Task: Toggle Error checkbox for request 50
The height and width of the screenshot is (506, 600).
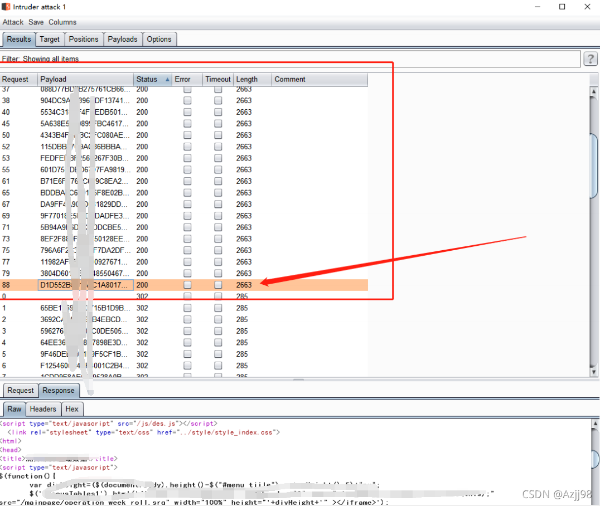Action: [187, 135]
